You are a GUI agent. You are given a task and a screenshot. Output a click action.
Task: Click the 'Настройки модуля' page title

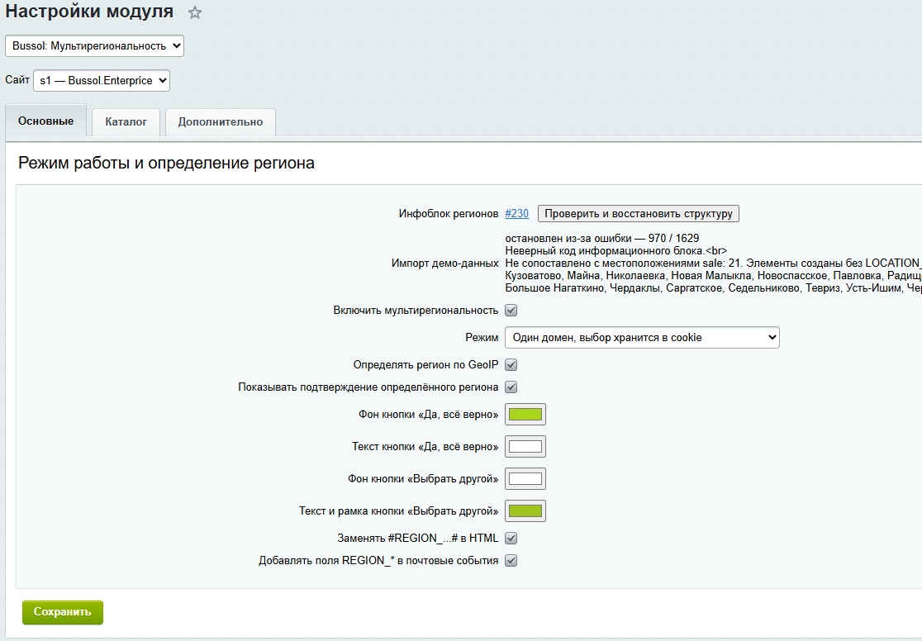pyautogui.click(x=89, y=12)
